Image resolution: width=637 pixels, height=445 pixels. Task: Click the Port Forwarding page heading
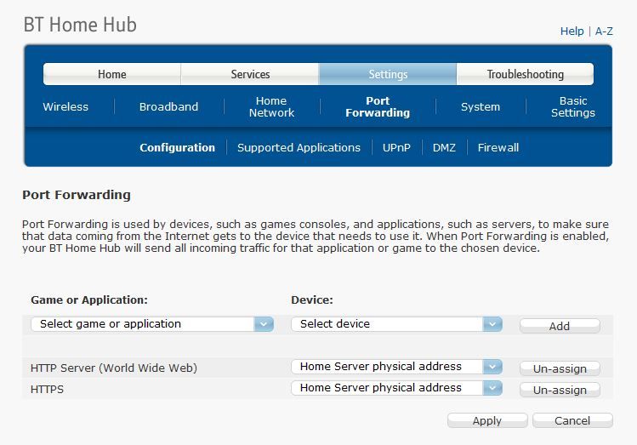[x=77, y=195]
